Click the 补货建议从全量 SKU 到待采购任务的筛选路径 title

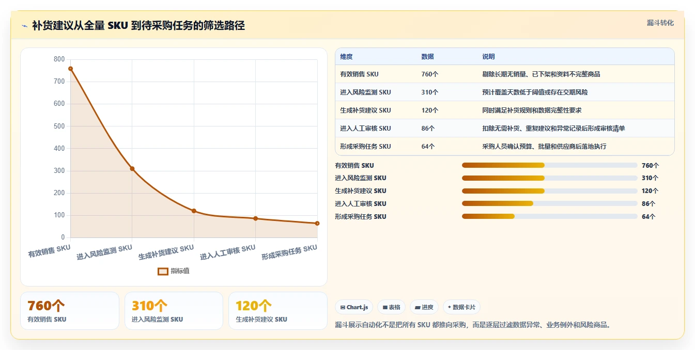(138, 25)
